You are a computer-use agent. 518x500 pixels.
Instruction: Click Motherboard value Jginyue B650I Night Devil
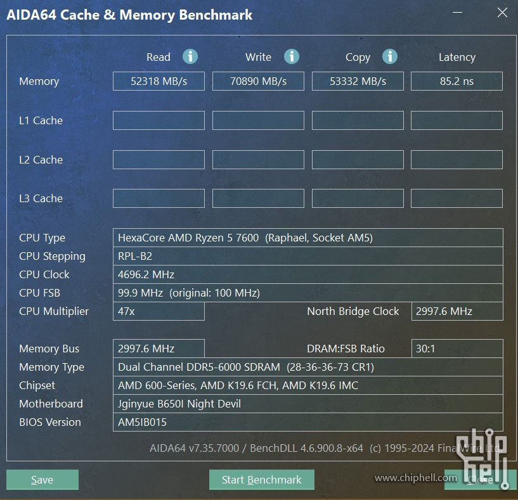[308, 404]
